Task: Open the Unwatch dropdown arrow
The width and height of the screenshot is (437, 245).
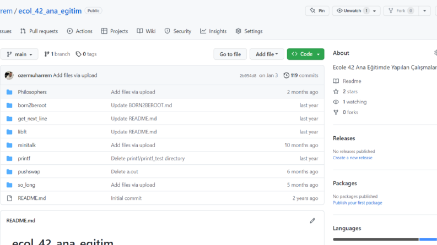Action: 375,11
